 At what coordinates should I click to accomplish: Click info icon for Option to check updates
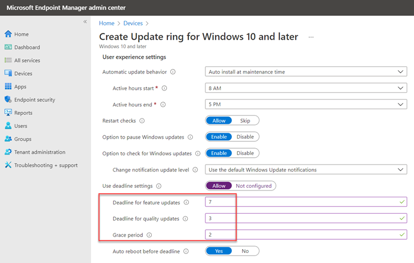tap(198, 153)
